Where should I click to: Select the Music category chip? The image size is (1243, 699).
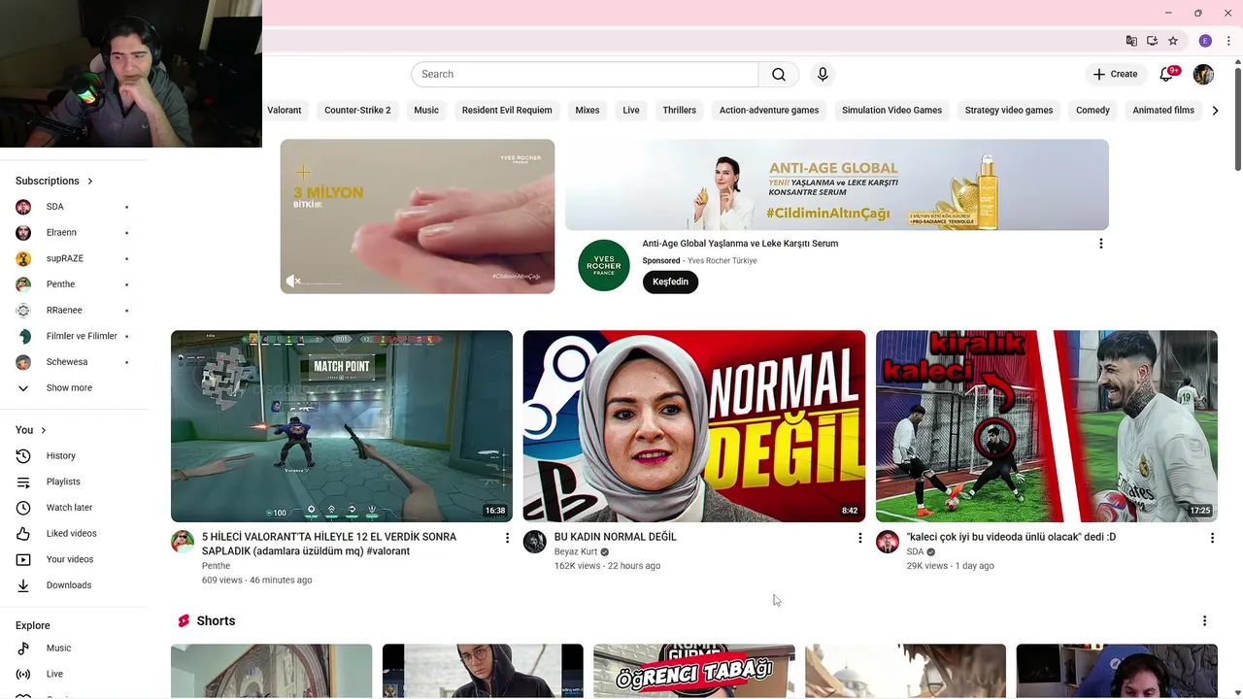tap(426, 110)
